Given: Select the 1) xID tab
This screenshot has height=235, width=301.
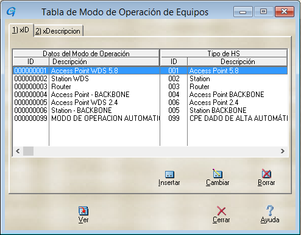Looking at the screenshot, I should tap(21, 31).
